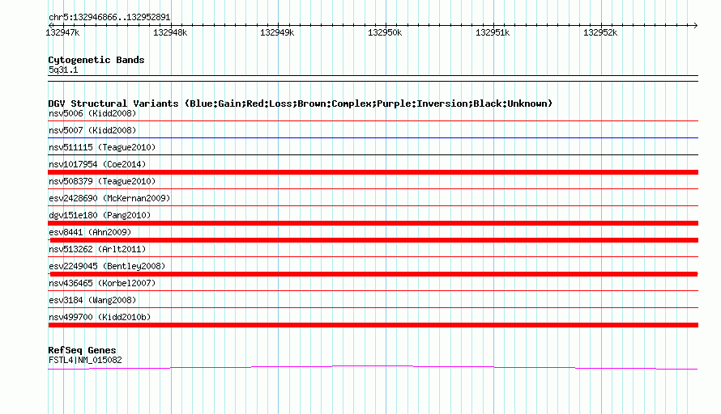Click the thin red line for nsv513262
The image size is (721, 414).
(x=373, y=256)
